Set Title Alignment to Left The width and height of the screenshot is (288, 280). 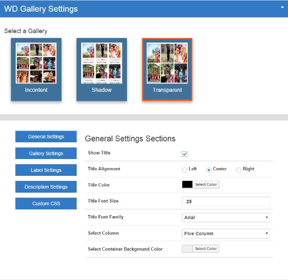coord(185,170)
